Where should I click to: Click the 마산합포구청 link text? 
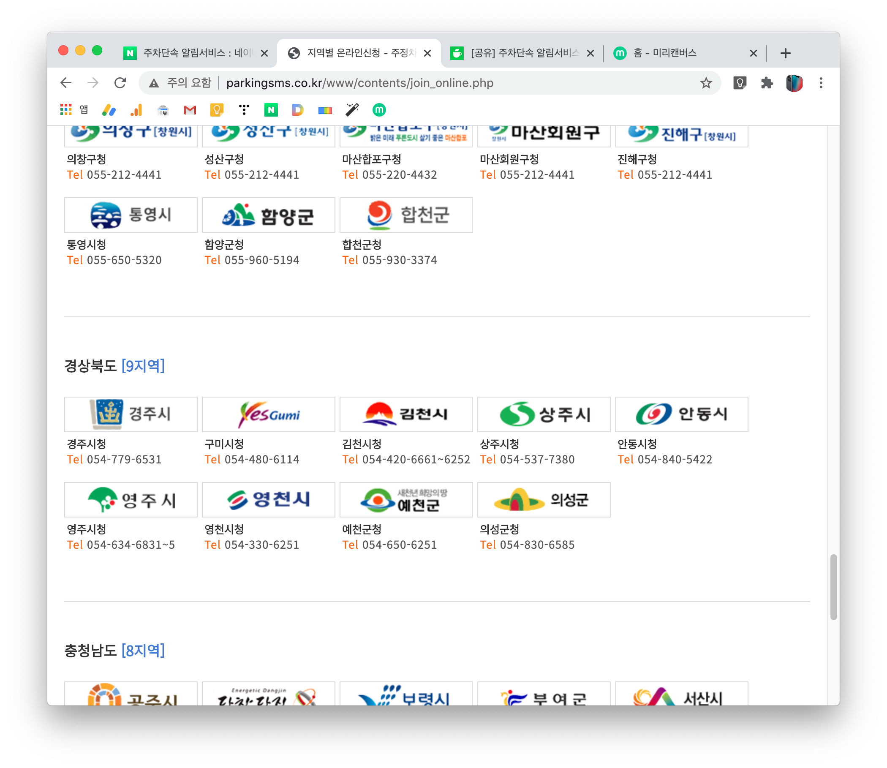click(371, 159)
